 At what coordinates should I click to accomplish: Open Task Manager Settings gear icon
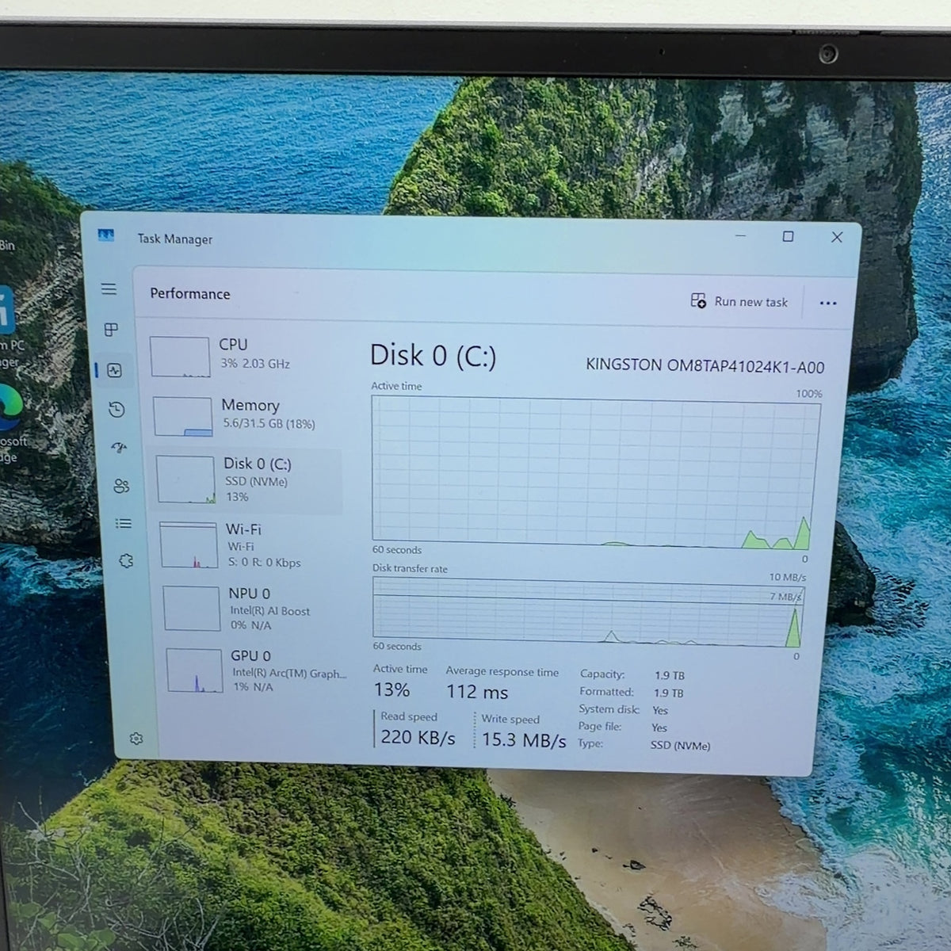pyautogui.click(x=136, y=739)
